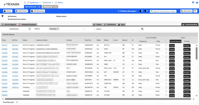Open the ServiceLink hamburger menu icon

(x=39, y=7)
